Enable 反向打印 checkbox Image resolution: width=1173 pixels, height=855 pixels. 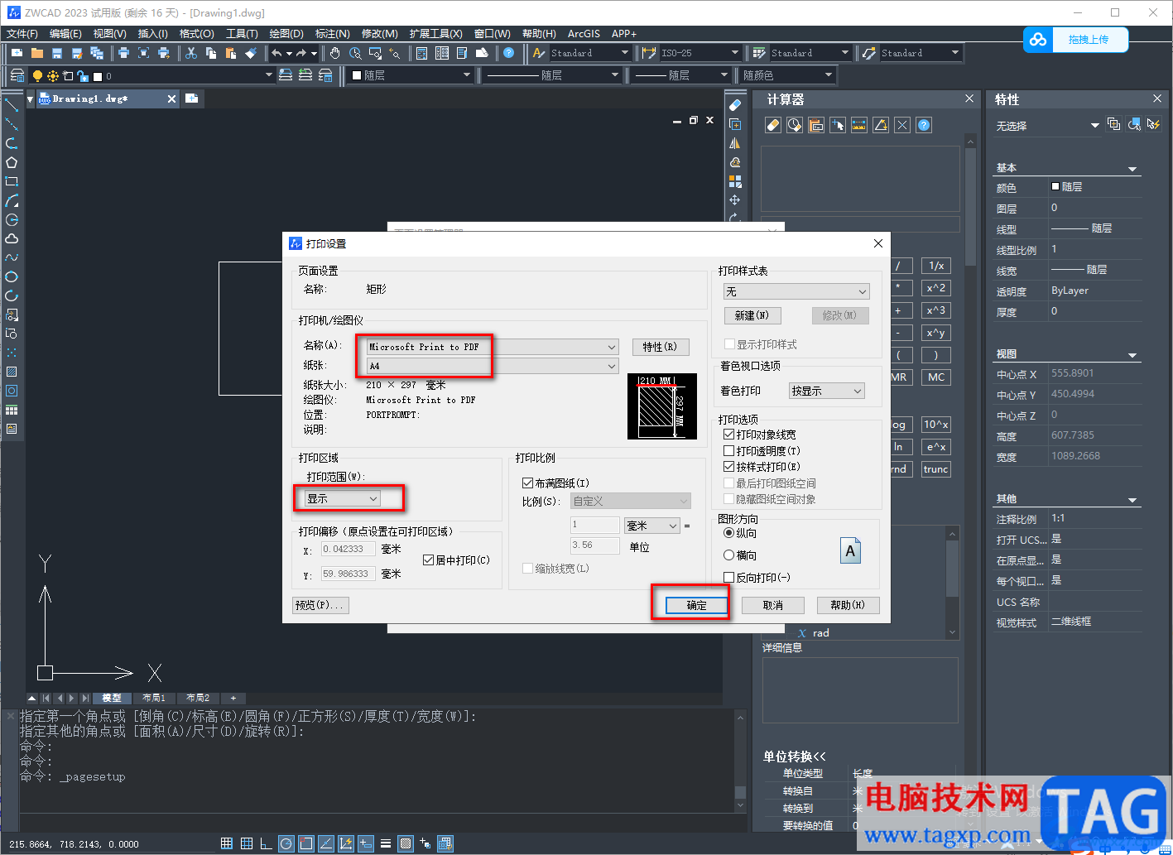728,578
